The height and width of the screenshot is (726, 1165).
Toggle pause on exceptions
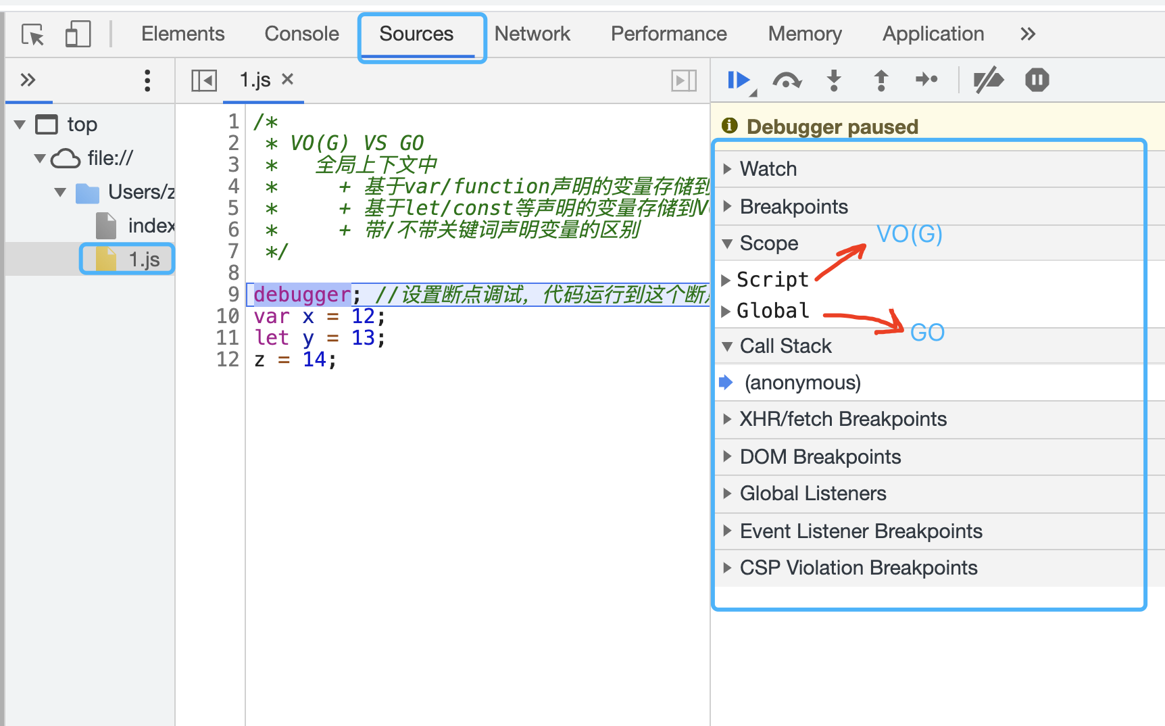click(1037, 80)
